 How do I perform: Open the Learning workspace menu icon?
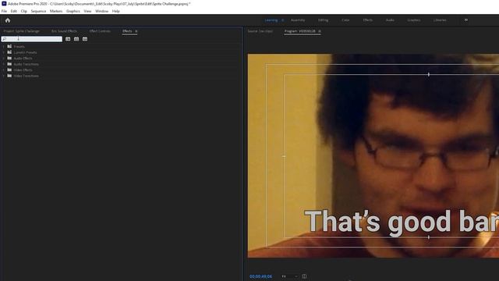282,20
